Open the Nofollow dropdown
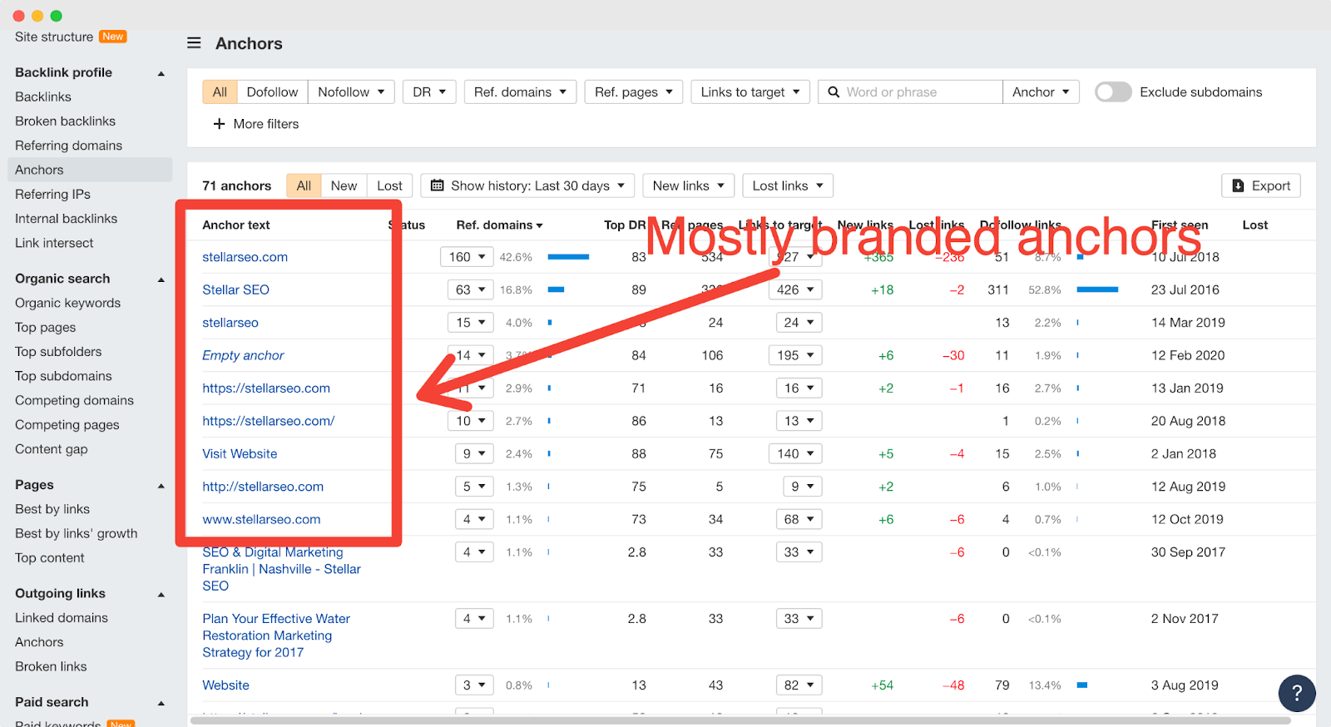This screenshot has height=727, width=1331. 351,92
